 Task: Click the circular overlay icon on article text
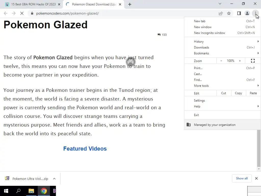[131, 62]
